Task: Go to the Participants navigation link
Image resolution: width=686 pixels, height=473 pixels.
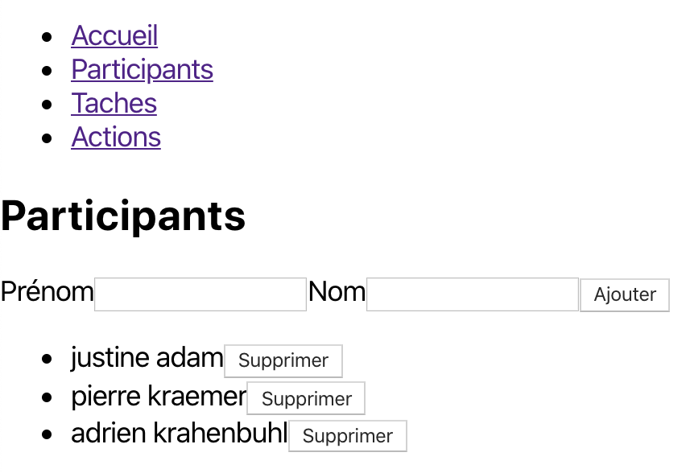Action: point(142,70)
